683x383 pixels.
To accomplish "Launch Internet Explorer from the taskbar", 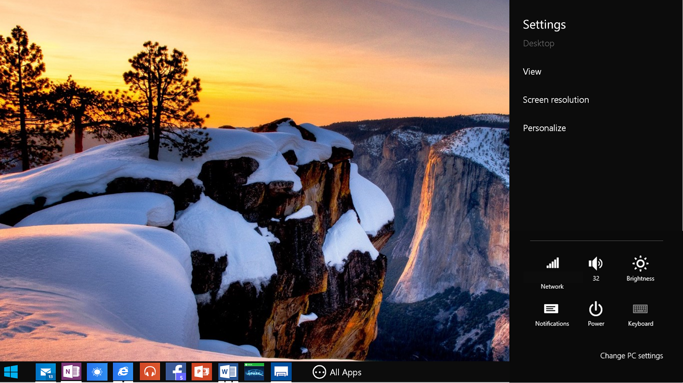I will pyautogui.click(x=123, y=372).
